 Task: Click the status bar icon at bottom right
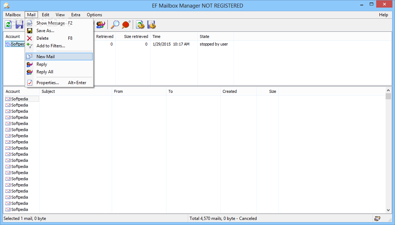pyautogui.click(x=377, y=218)
